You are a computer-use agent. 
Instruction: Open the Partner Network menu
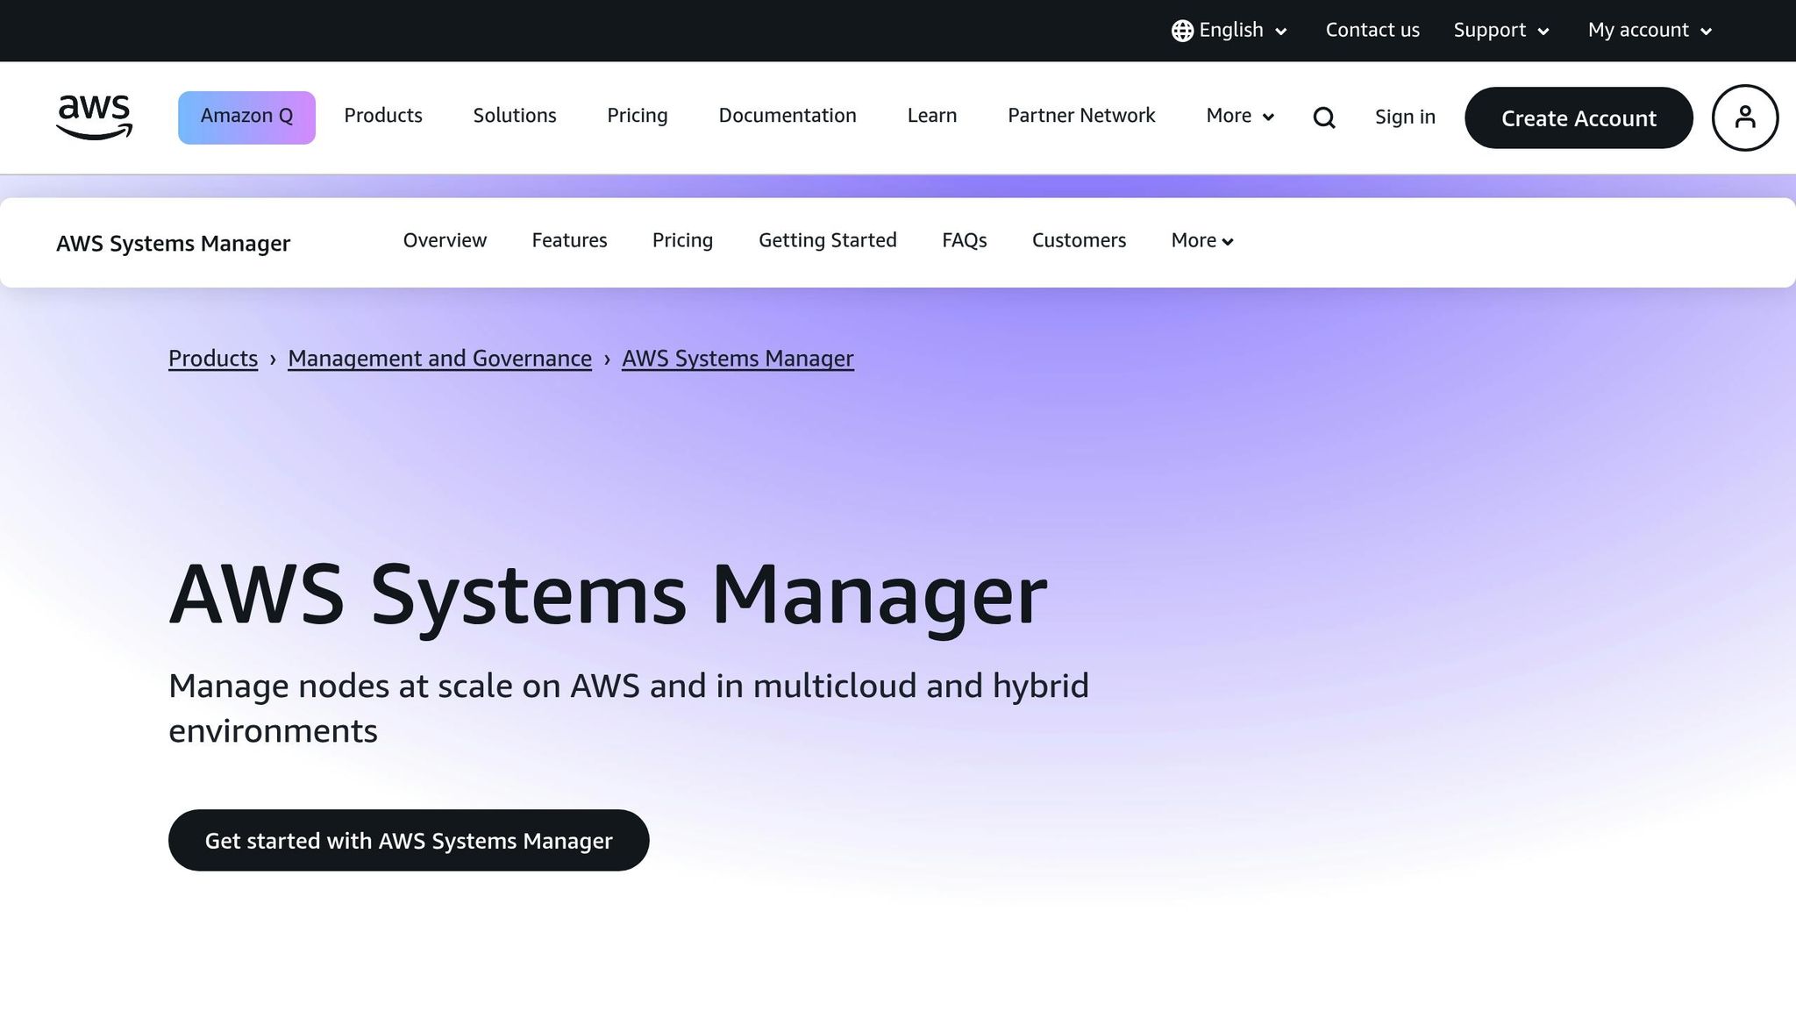tap(1081, 116)
